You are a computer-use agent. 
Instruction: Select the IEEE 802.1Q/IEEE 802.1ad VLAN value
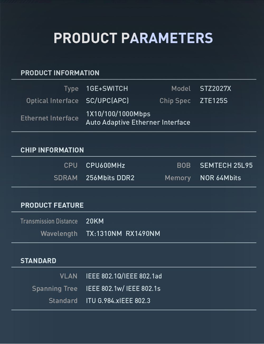[x=124, y=276]
